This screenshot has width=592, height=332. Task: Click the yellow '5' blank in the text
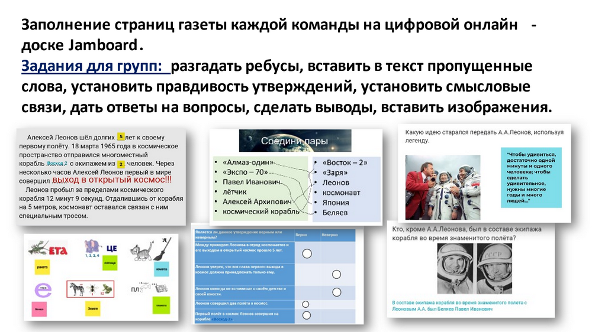coord(121,135)
